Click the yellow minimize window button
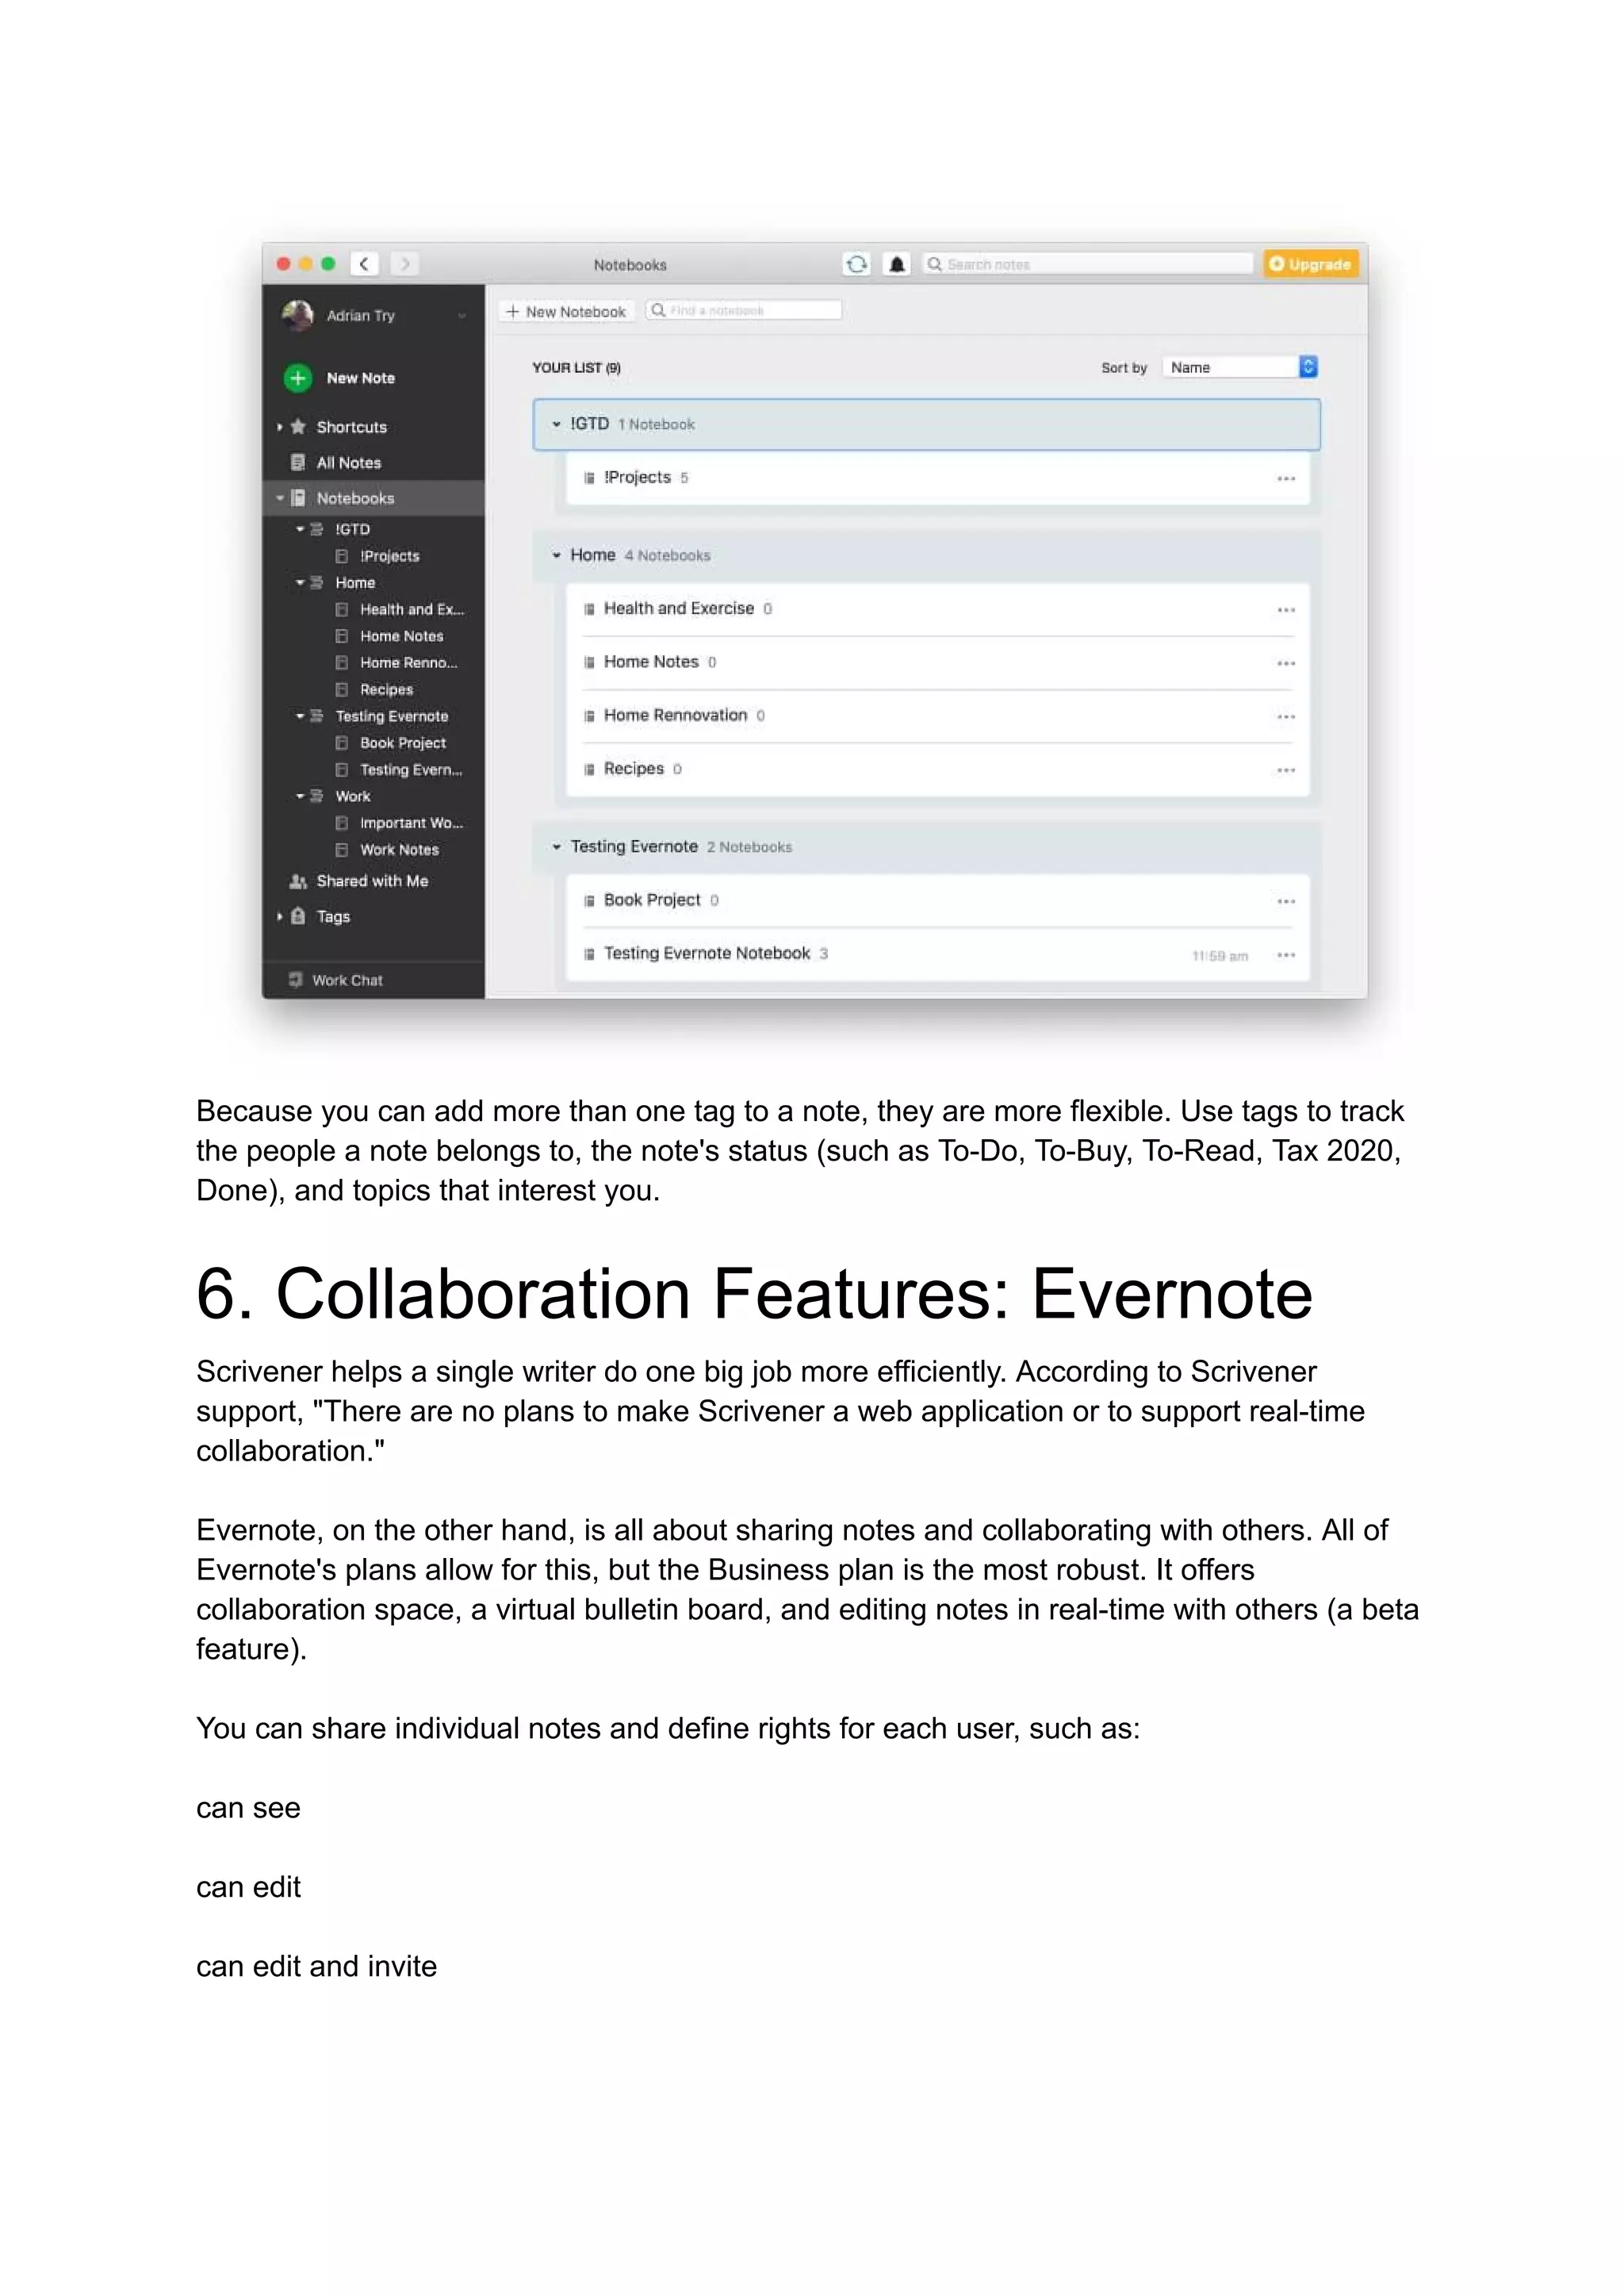This screenshot has width=1624, height=2295. [306, 264]
